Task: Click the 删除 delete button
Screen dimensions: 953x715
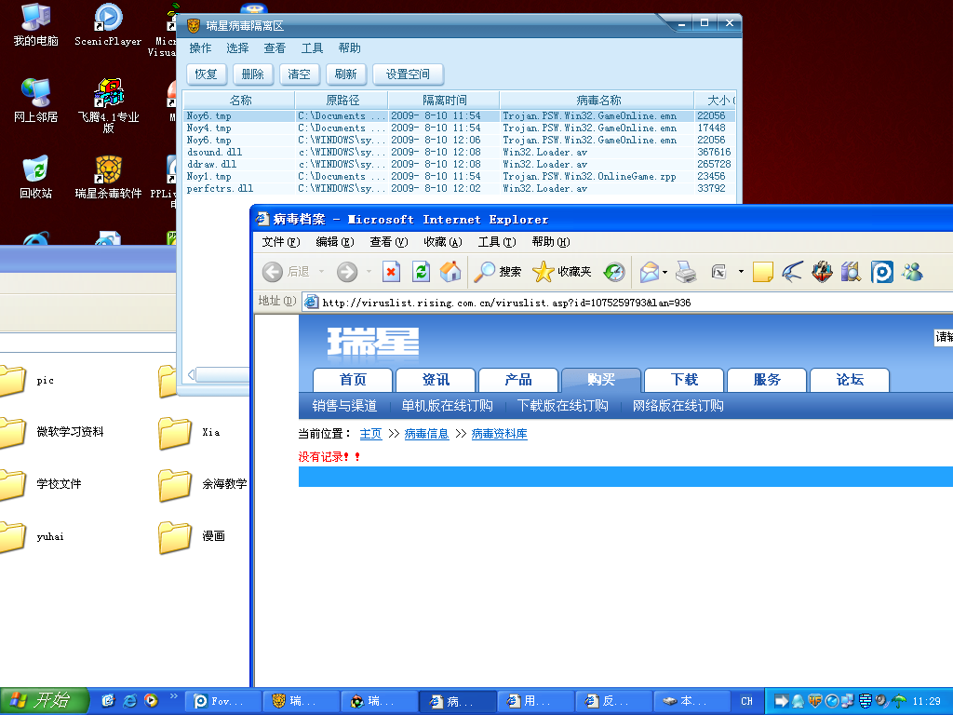Action: [x=253, y=74]
